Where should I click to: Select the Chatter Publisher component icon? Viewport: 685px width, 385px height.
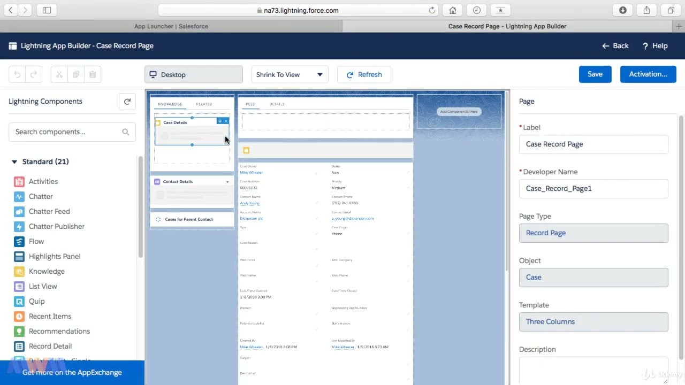click(x=19, y=227)
